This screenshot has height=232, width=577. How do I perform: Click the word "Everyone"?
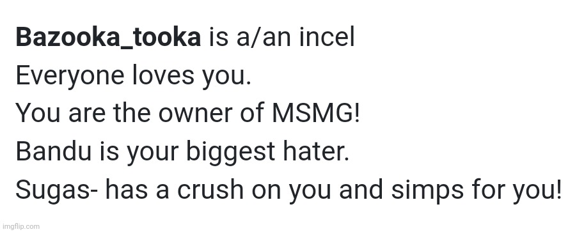click(70, 77)
